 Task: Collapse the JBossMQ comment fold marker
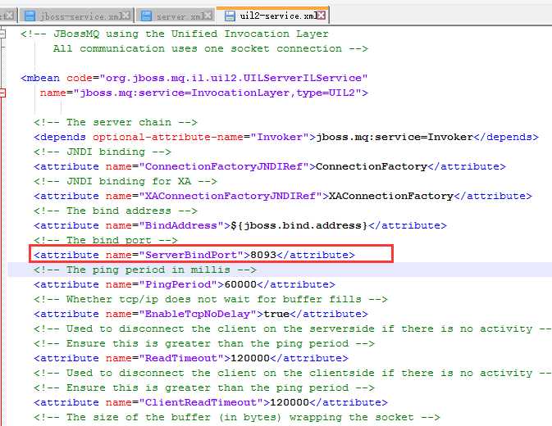pos(2,34)
